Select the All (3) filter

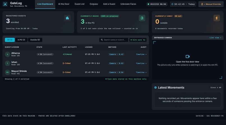pyautogui.click(x=10, y=40)
